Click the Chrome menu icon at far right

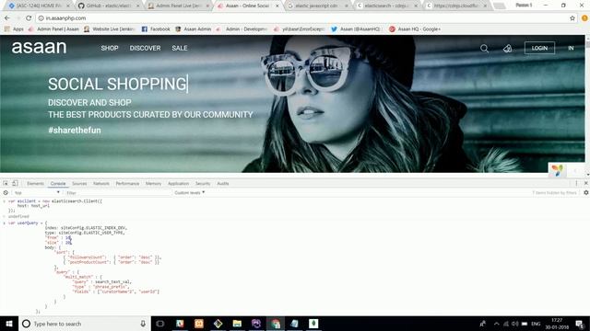coord(584,18)
